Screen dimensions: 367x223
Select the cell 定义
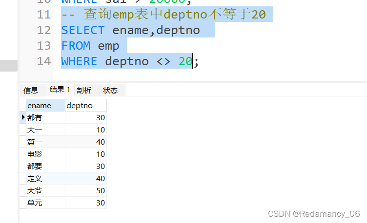click(45, 178)
